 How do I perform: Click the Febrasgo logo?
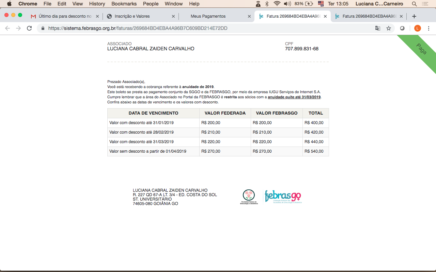point(283,197)
